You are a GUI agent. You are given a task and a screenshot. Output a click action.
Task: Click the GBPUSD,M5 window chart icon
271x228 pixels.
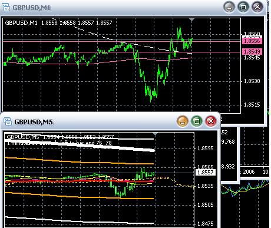(8, 121)
